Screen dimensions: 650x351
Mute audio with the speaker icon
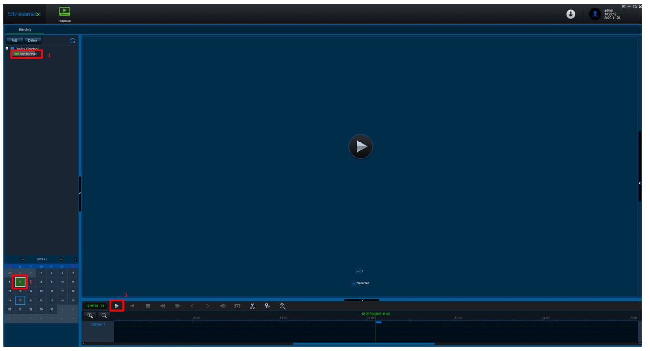pyautogui.click(x=222, y=306)
